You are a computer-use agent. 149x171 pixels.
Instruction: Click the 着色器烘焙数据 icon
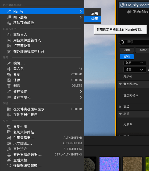9,155
